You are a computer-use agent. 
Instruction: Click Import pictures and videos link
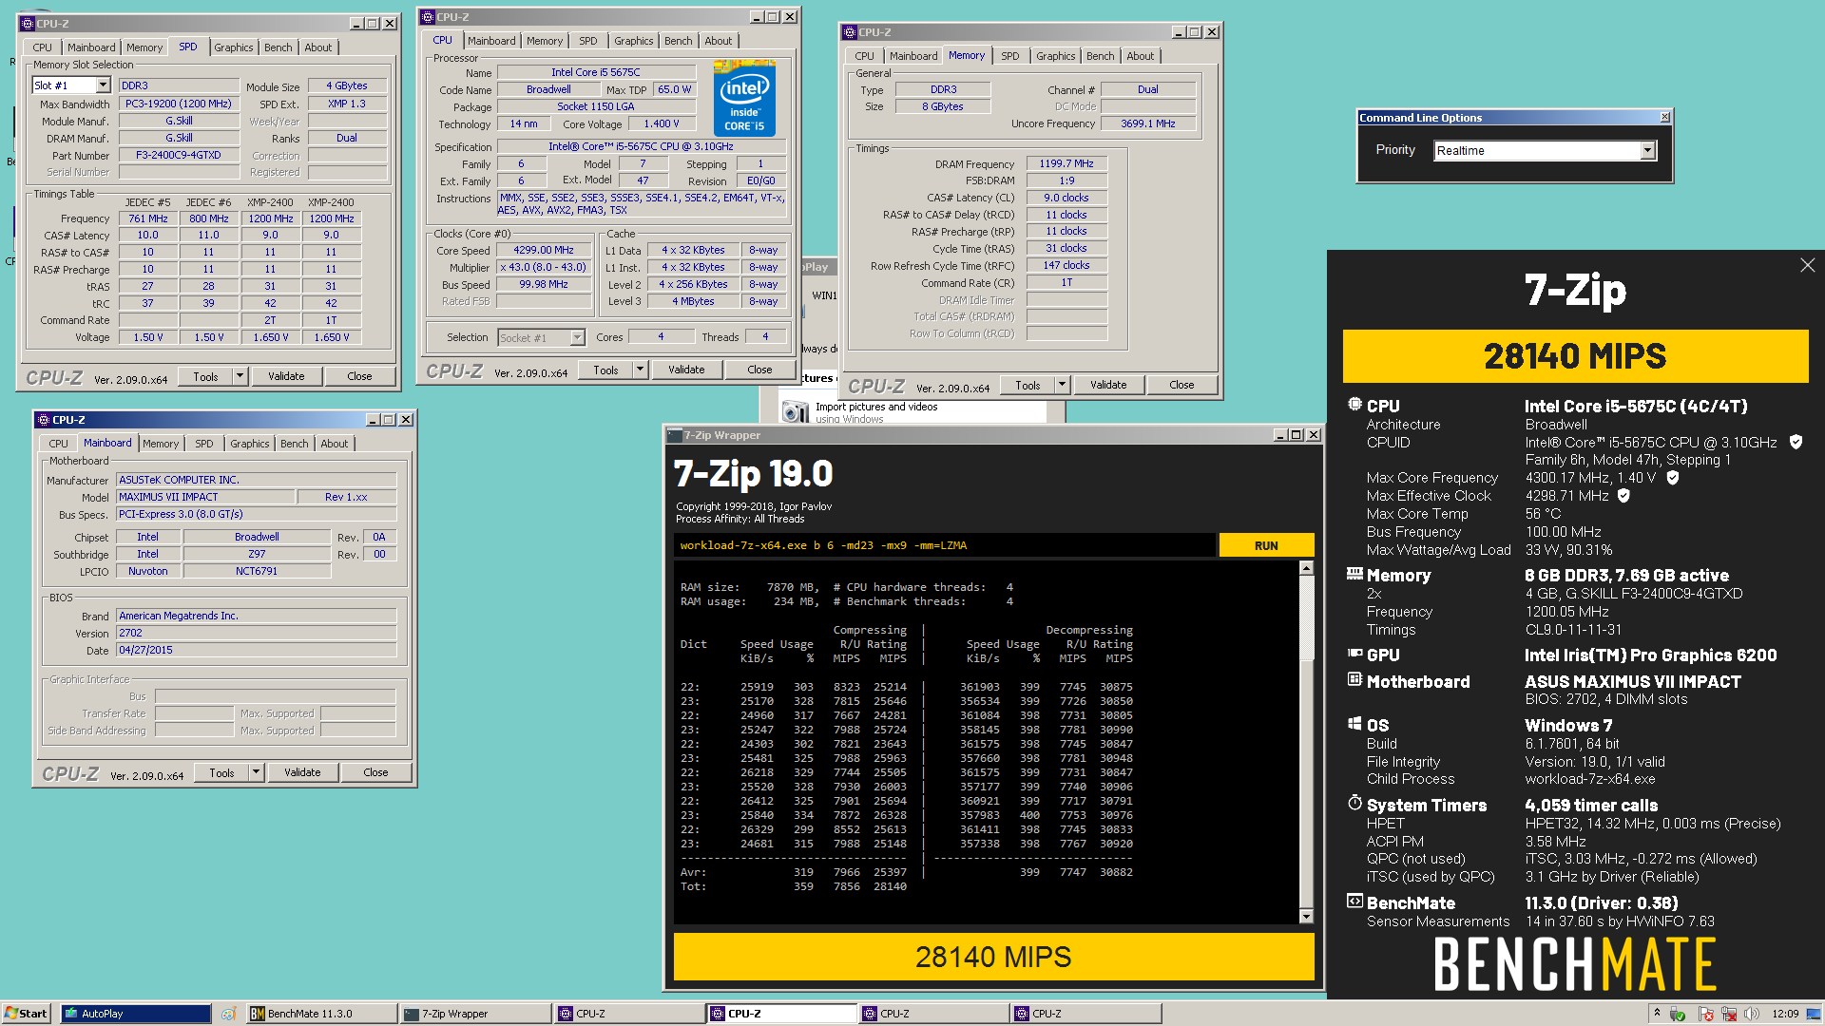pyautogui.click(x=876, y=407)
